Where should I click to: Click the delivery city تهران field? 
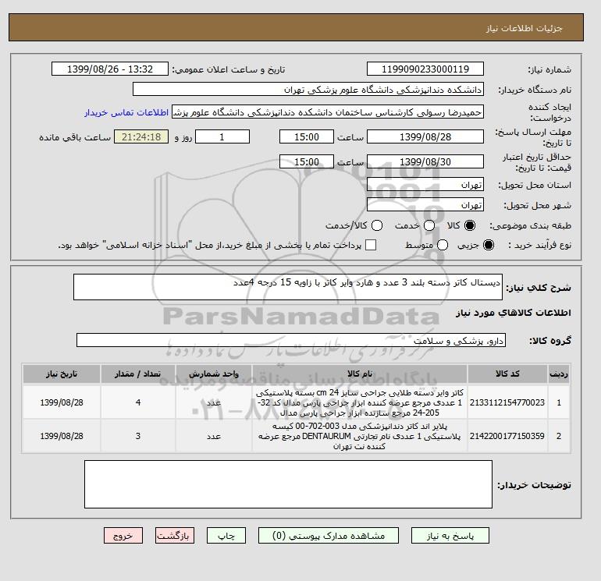coord(425,205)
